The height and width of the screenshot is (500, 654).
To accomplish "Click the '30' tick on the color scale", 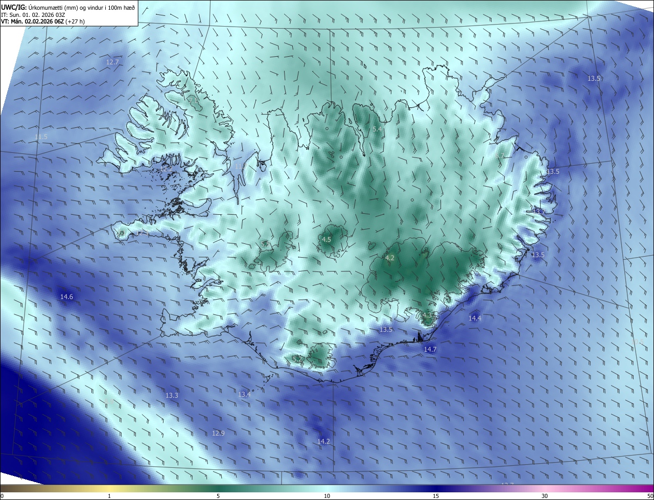I will [545, 496].
